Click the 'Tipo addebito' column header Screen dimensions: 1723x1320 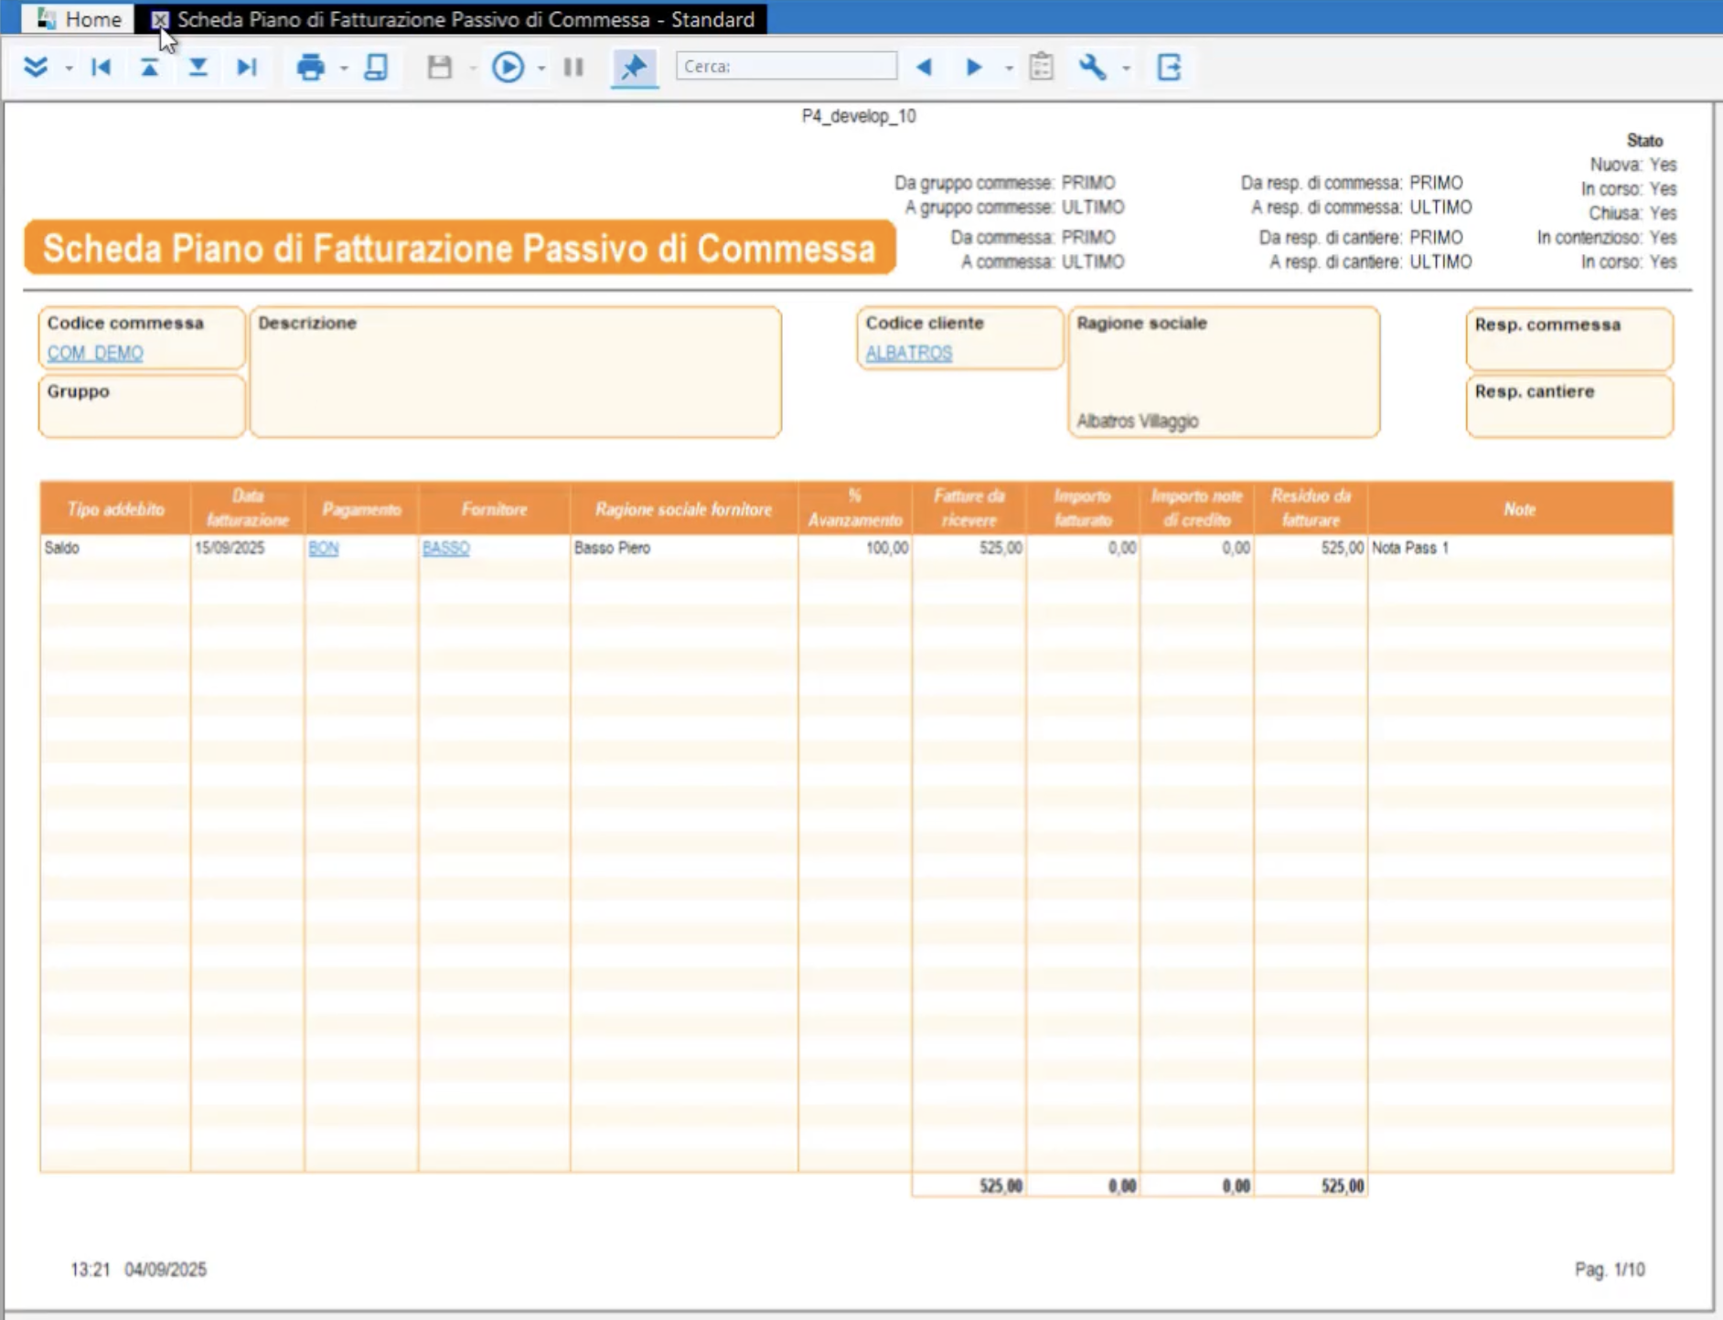pos(115,508)
